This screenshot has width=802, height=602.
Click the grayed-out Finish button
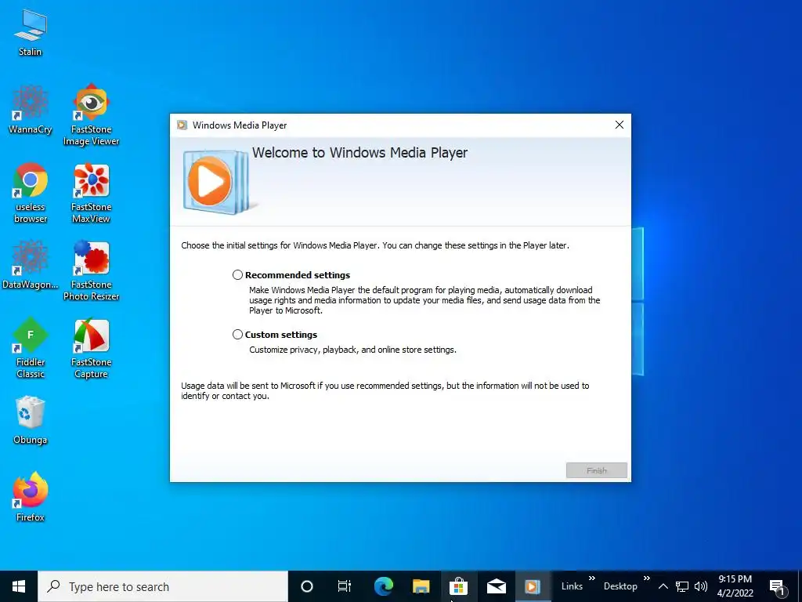click(596, 470)
